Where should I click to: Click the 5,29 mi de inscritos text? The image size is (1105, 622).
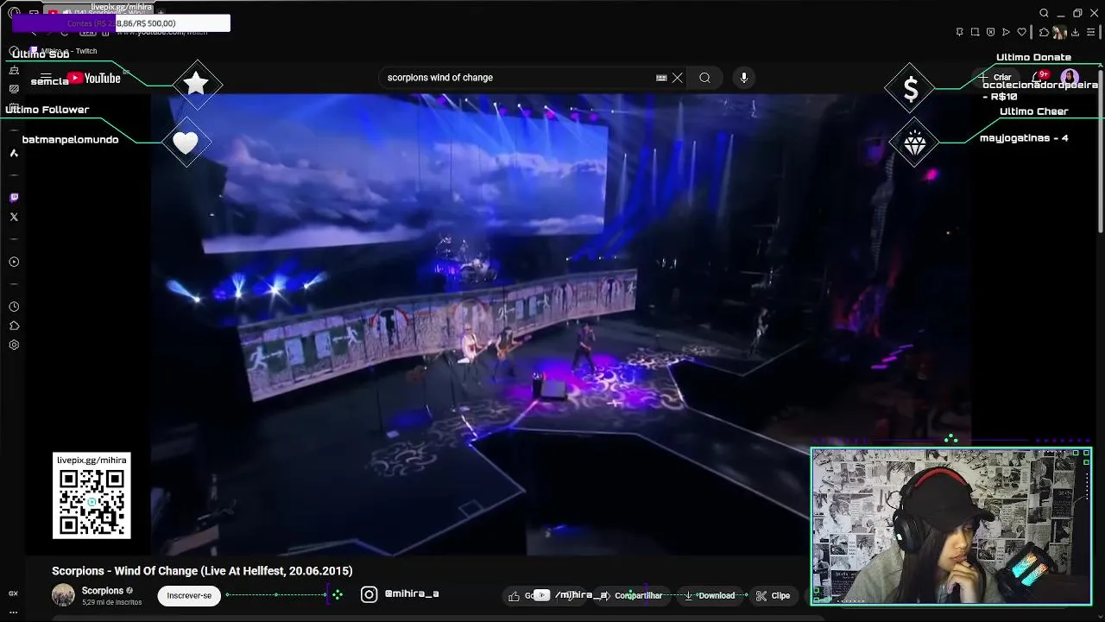(112, 602)
